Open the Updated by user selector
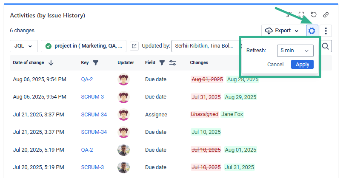 (x=204, y=46)
